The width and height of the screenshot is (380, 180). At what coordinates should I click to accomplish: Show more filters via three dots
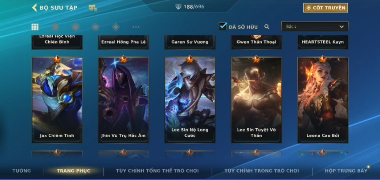[136, 27]
